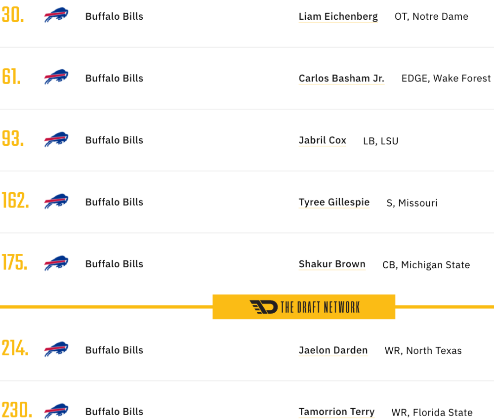Click Bills logo next to pick 175

pos(56,263)
